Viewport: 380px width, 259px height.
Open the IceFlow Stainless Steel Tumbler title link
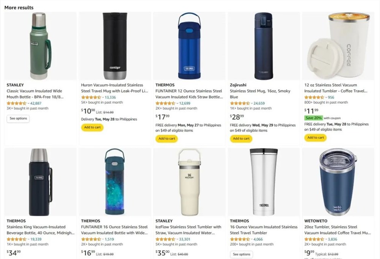pyautogui.click(x=188, y=227)
